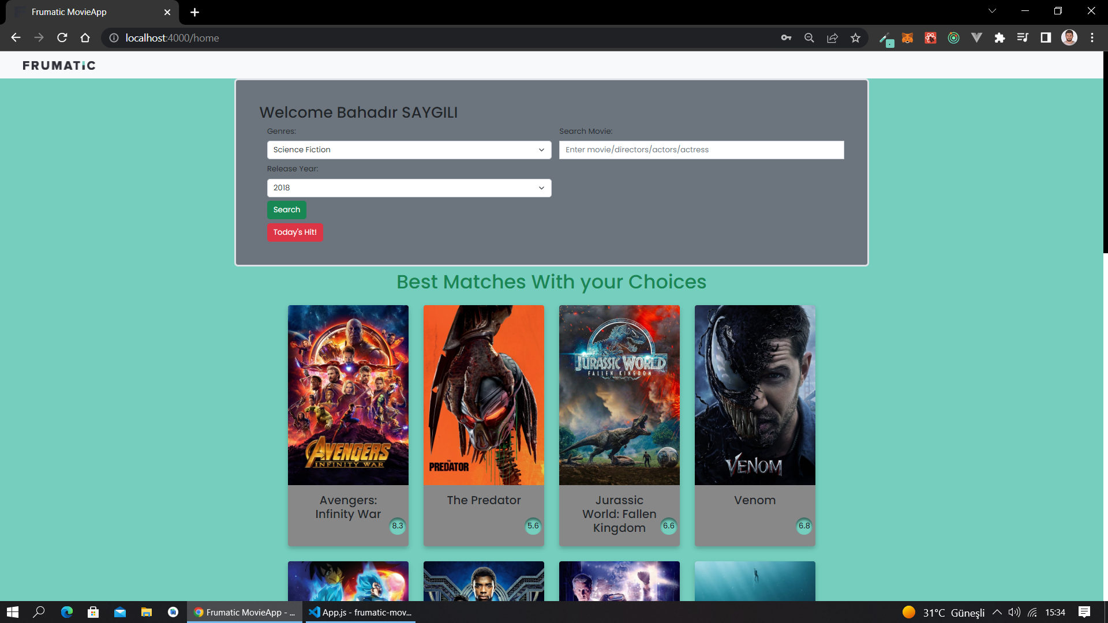This screenshot has height=623, width=1108.
Task: Select the Frumatic MovieApp browser tab
Action: coord(87,12)
